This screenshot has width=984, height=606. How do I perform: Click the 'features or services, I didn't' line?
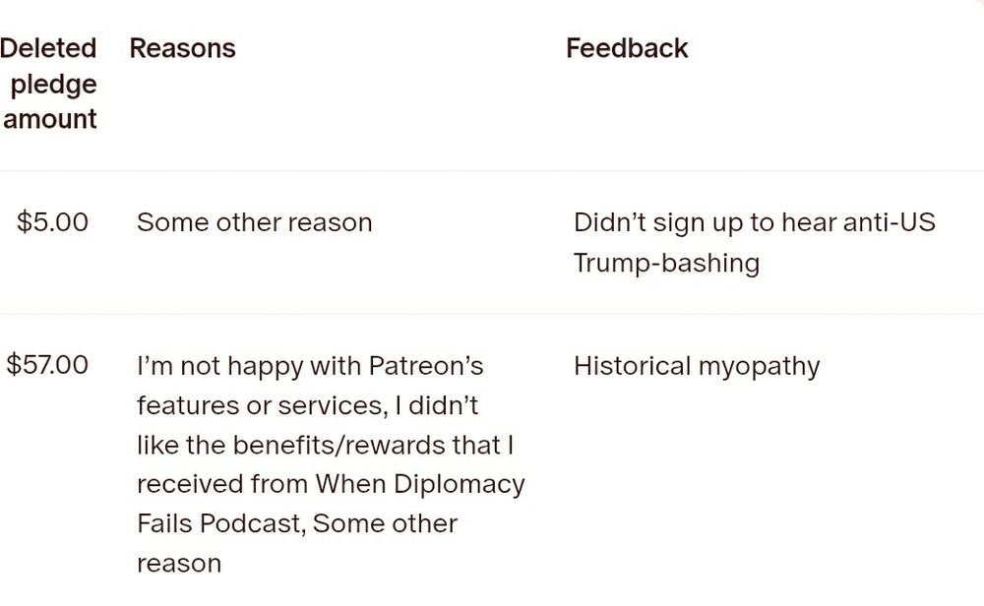[307, 406]
